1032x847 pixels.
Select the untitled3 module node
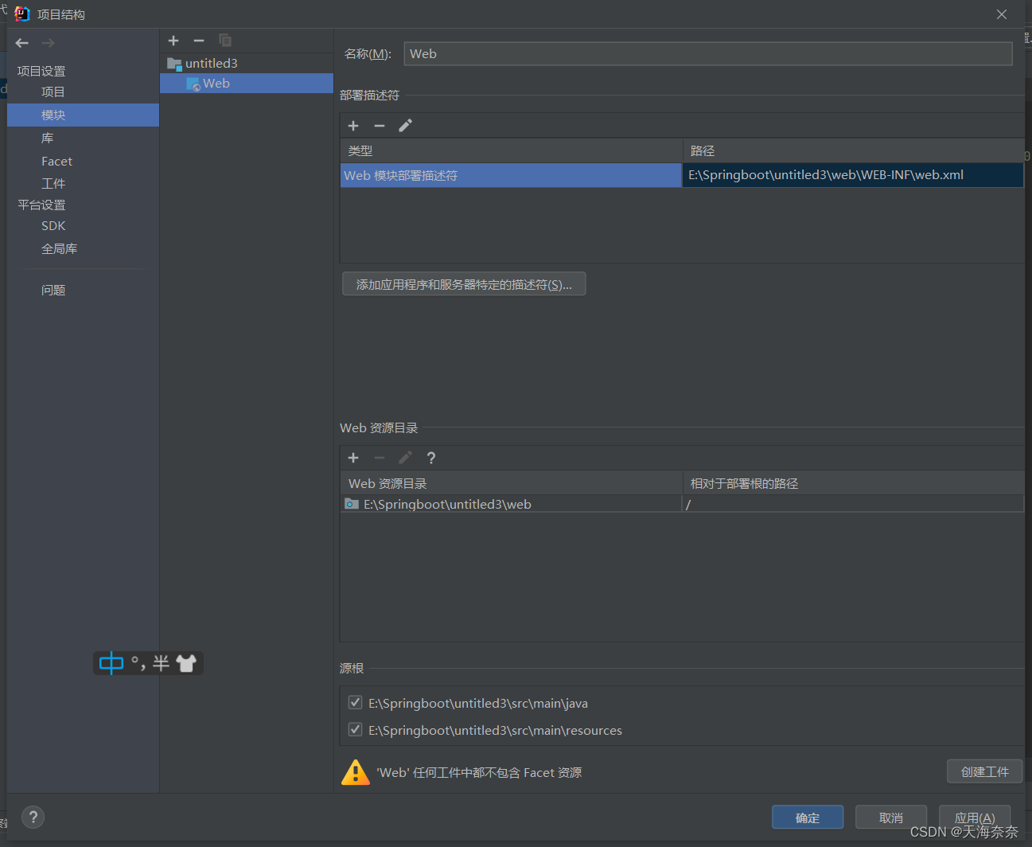pyautogui.click(x=211, y=64)
